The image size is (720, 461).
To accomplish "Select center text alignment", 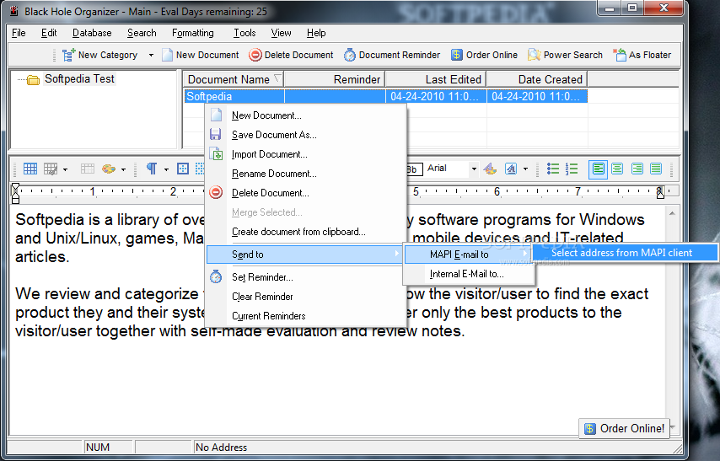I will click(x=617, y=169).
